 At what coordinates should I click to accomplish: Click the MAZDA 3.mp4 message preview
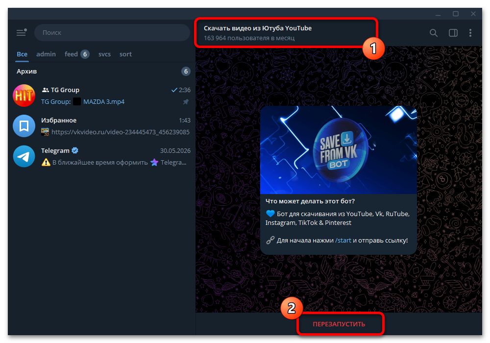click(x=104, y=101)
